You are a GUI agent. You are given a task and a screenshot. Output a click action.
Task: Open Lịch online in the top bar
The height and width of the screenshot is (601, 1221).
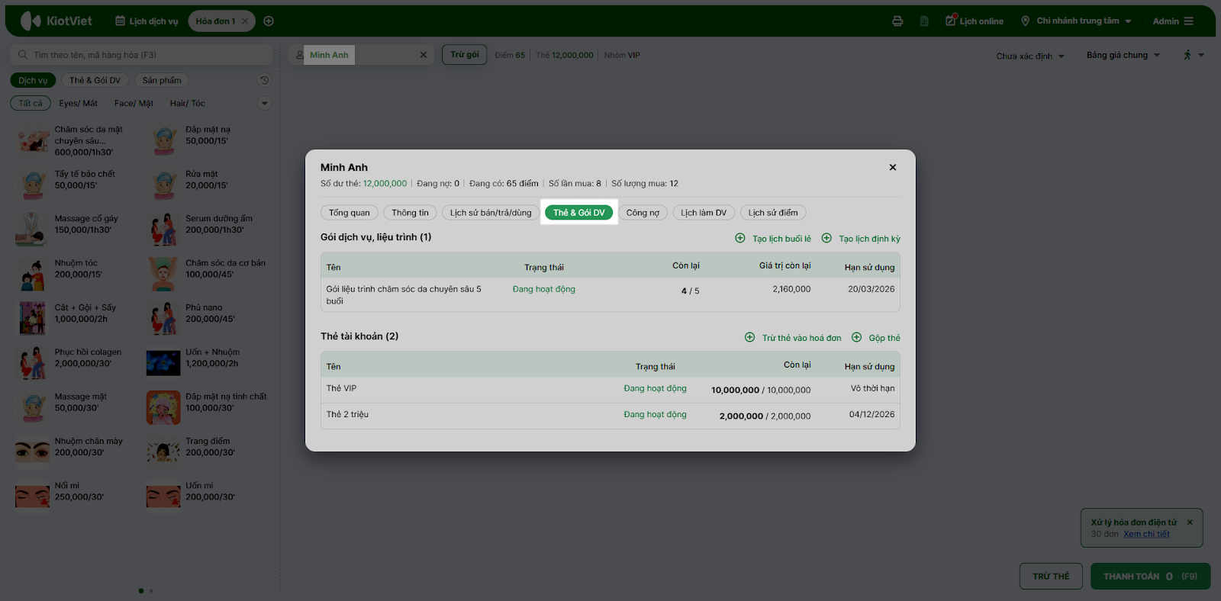(x=975, y=21)
